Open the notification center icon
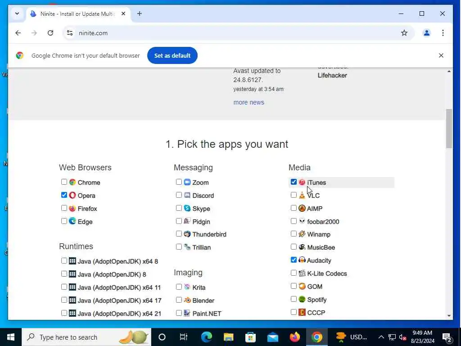The image size is (461, 346). click(x=447, y=337)
